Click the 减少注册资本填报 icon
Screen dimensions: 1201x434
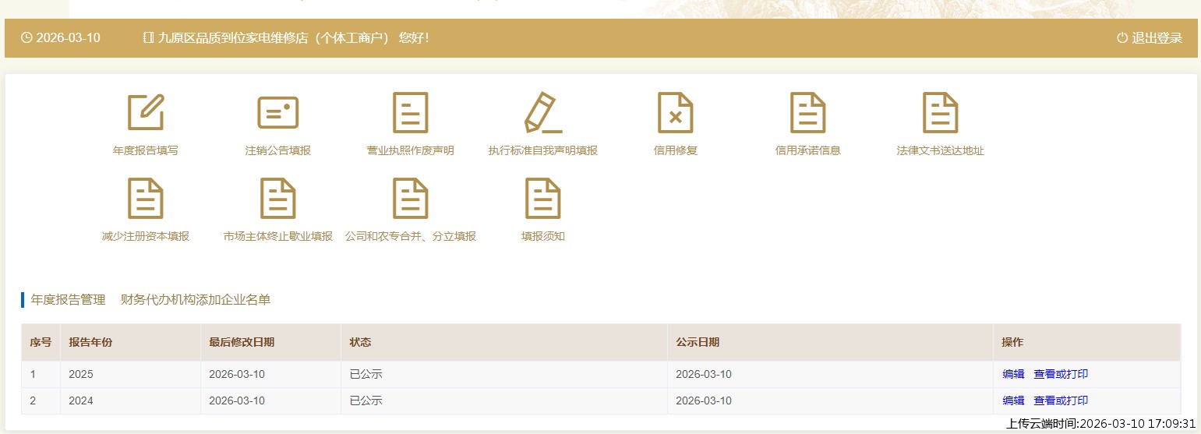(146, 199)
